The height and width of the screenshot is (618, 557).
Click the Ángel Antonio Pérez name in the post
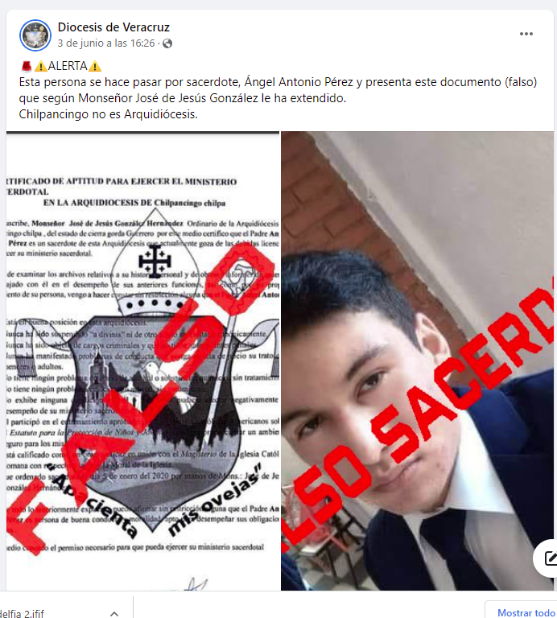click(x=303, y=82)
